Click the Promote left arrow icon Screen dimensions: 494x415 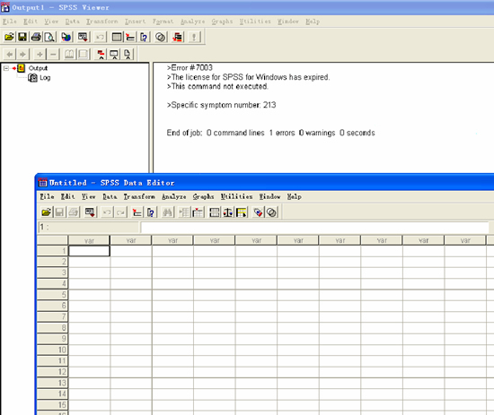[x=10, y=55]
